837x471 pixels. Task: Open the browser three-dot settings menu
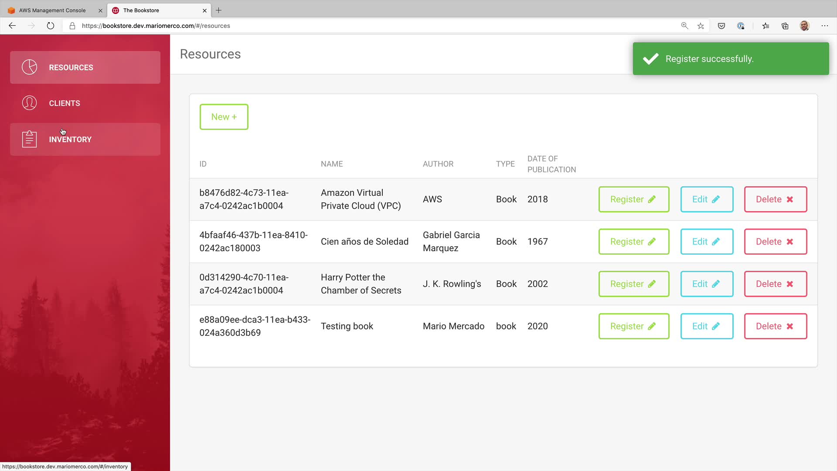click(824, 26)
